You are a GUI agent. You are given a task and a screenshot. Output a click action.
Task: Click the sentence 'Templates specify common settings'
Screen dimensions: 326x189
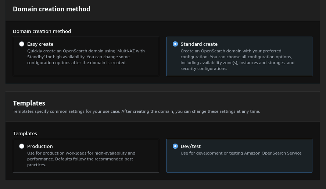(136, 111)
